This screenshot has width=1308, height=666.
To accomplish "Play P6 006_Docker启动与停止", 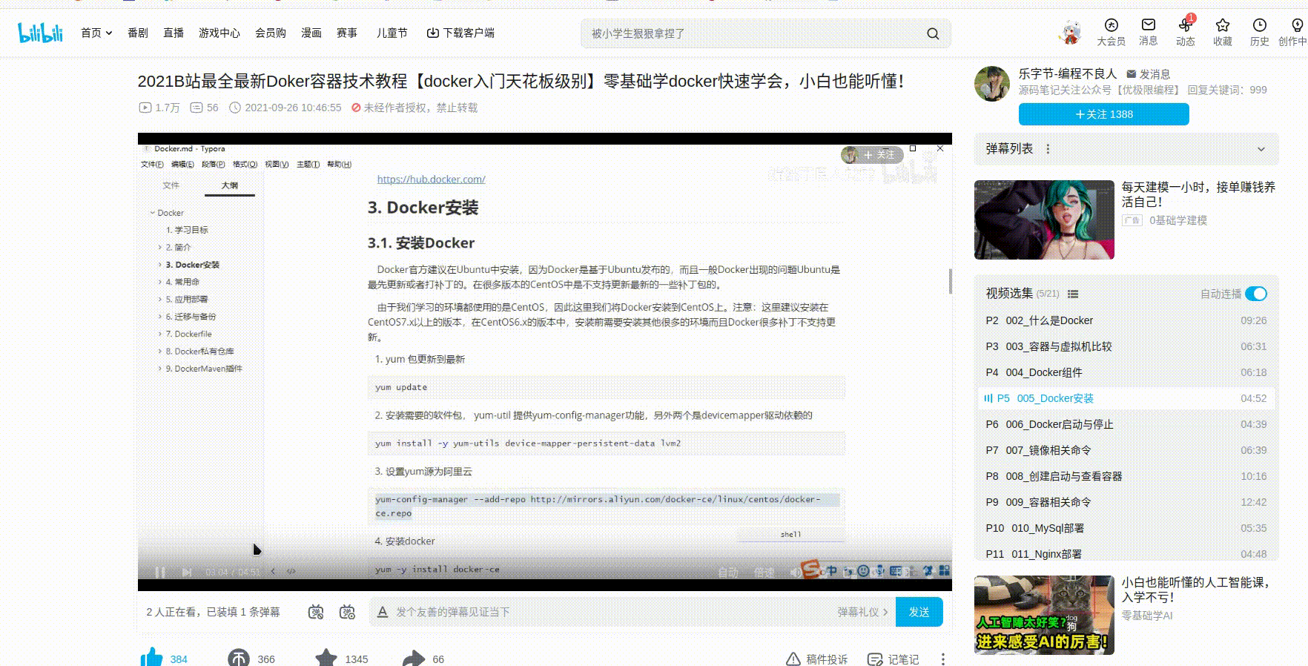I will coord(1126,424).
